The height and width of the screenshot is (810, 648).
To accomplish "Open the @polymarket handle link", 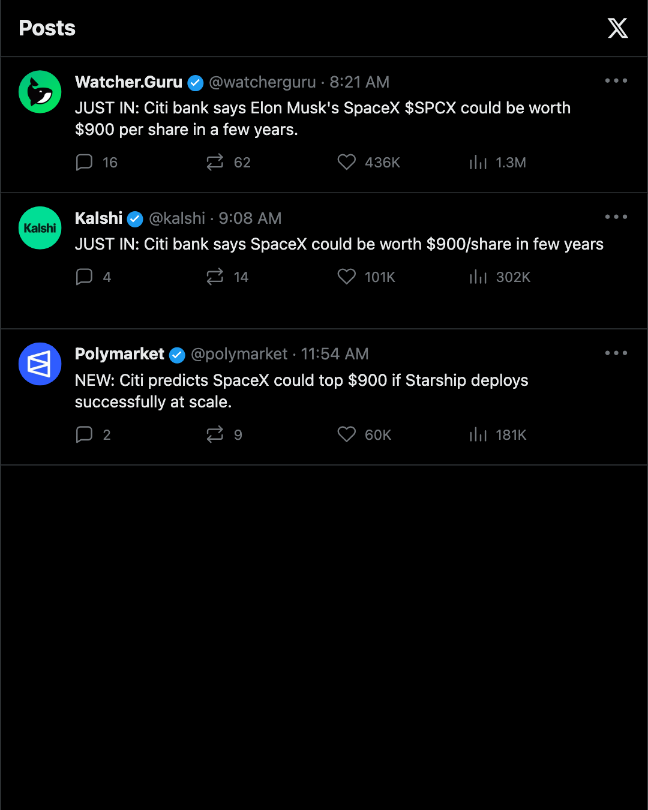I will pos(239,354).
